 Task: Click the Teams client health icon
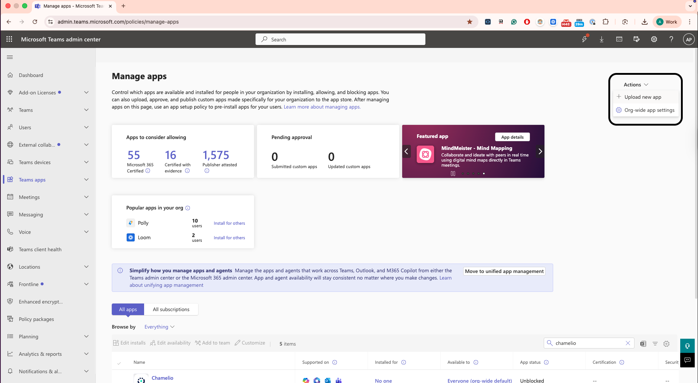click(x=10, y=249)
